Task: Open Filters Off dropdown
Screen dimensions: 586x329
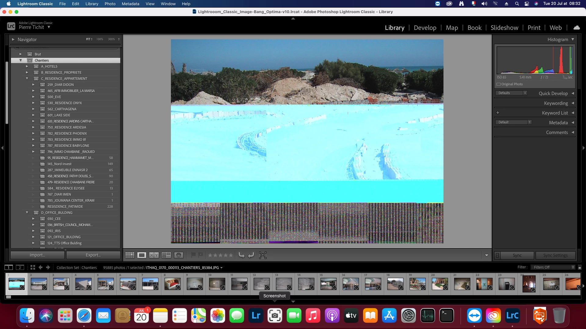Action: click(x=552, y=267)
